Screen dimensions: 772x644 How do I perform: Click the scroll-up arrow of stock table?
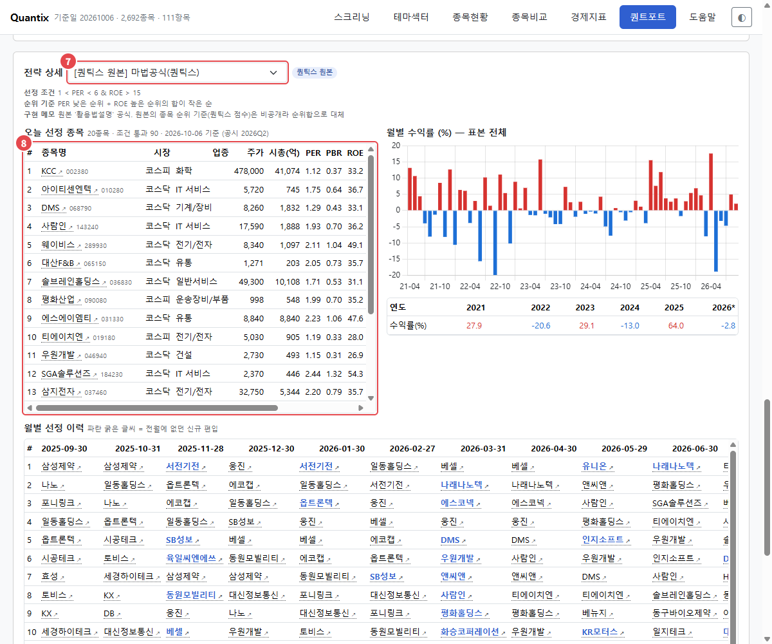point(371,149)
